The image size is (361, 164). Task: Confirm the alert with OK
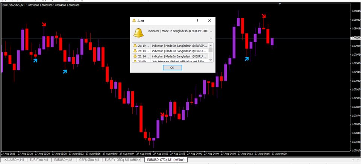point(173,67)
